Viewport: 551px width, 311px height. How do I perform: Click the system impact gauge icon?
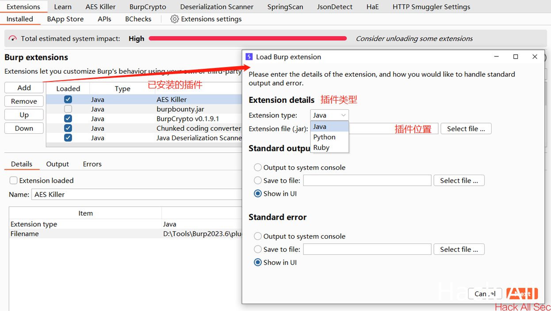pyautogui.click(x=13, y=38)
